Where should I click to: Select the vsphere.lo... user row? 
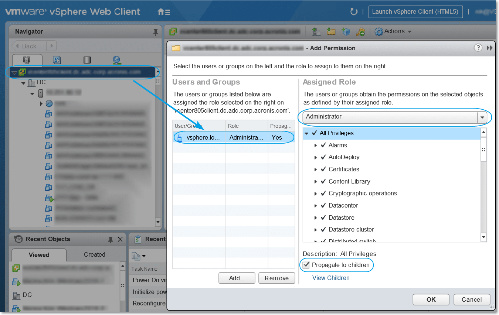(x=234, y=137)
